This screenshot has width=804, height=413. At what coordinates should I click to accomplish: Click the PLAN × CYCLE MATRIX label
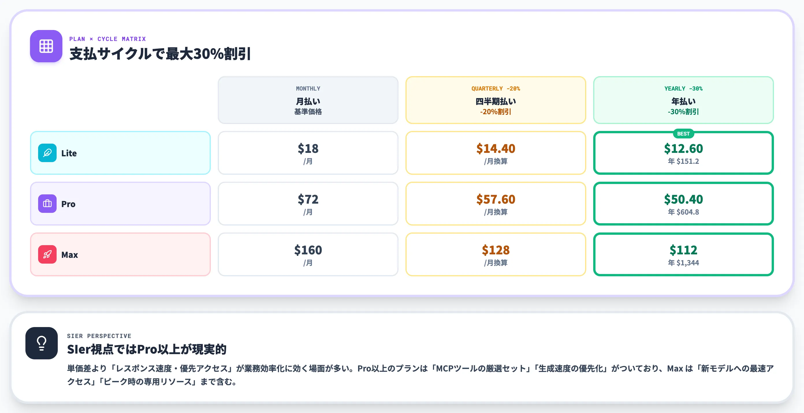(x=108, y=39)
